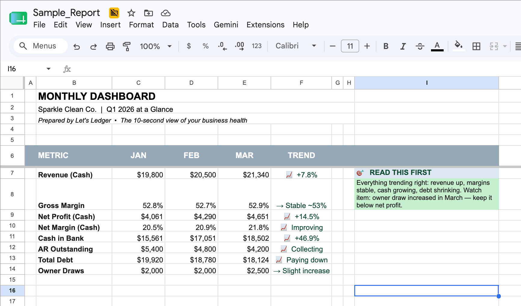The height and width of the screenshot is (306, 521).
Task: Open the Calibri font dropdown
Action: [x=296, y=46]
